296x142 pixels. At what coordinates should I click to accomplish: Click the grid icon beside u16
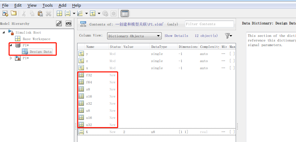tap(81, 118)
